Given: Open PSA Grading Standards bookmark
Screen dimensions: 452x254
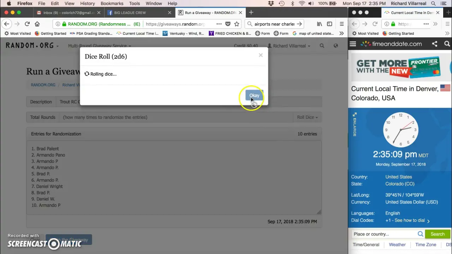Looking at the screenshot, I should click(x=91, y=34).
